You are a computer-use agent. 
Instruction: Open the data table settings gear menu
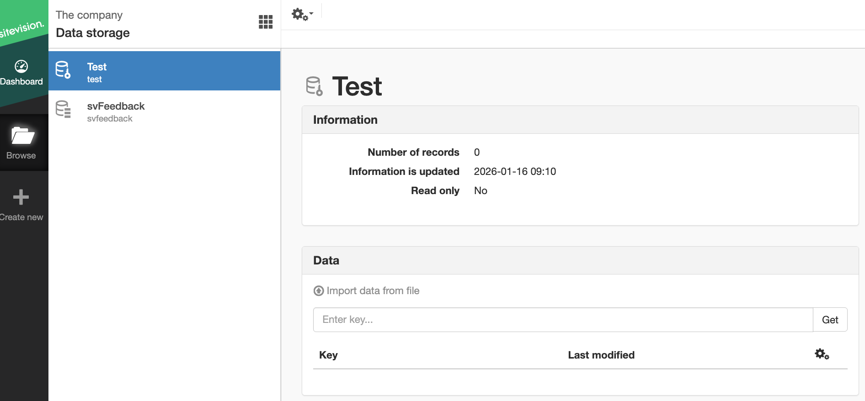click(x=822, y=354)
